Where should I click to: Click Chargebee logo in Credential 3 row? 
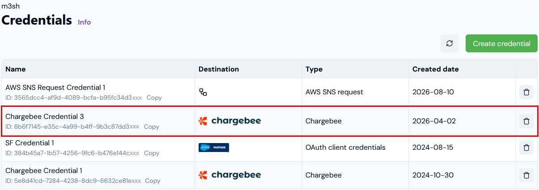pos(230,121)
